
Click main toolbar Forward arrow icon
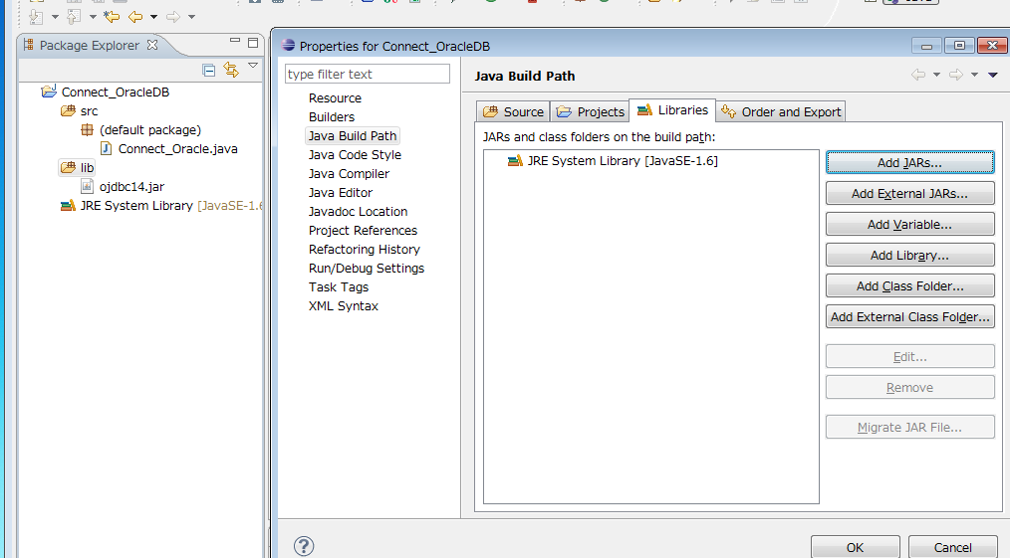point(172,17)
